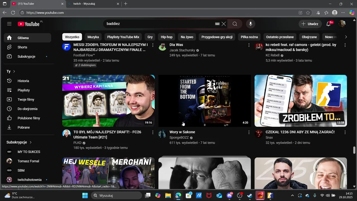Expand the Subskrypcje section header
This screenshot has width=357, height=201.
click(19, 142)
